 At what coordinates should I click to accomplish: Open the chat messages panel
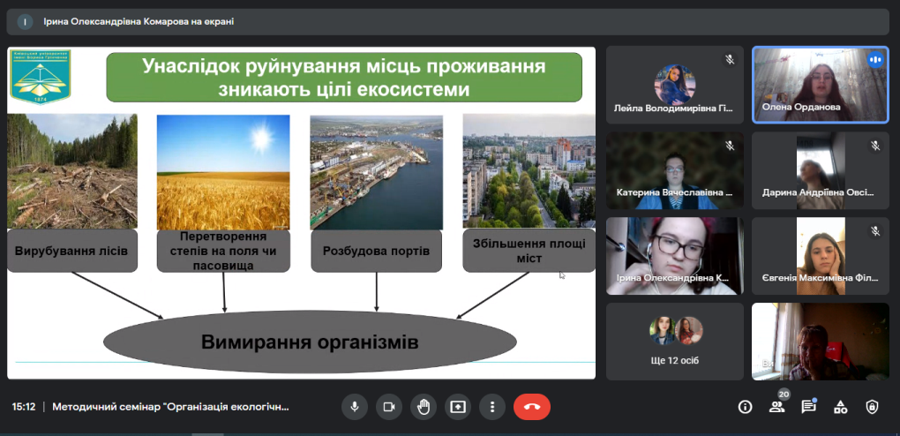(x=808, y=407)
